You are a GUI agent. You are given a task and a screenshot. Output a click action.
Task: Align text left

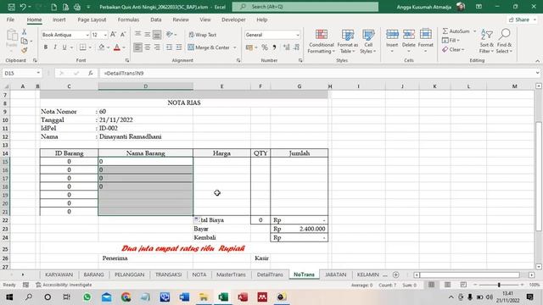pyautogui.click(x=137, y=47)
